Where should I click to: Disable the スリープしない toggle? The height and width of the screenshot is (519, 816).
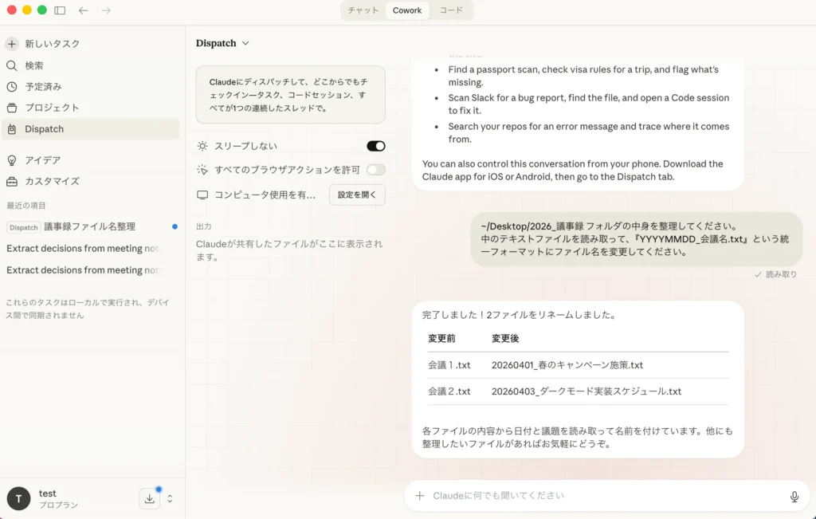click(x=375, y=146)
